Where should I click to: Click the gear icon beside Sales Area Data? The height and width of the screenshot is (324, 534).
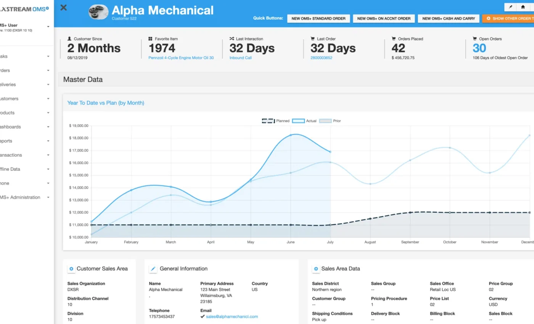coord(316,269)
